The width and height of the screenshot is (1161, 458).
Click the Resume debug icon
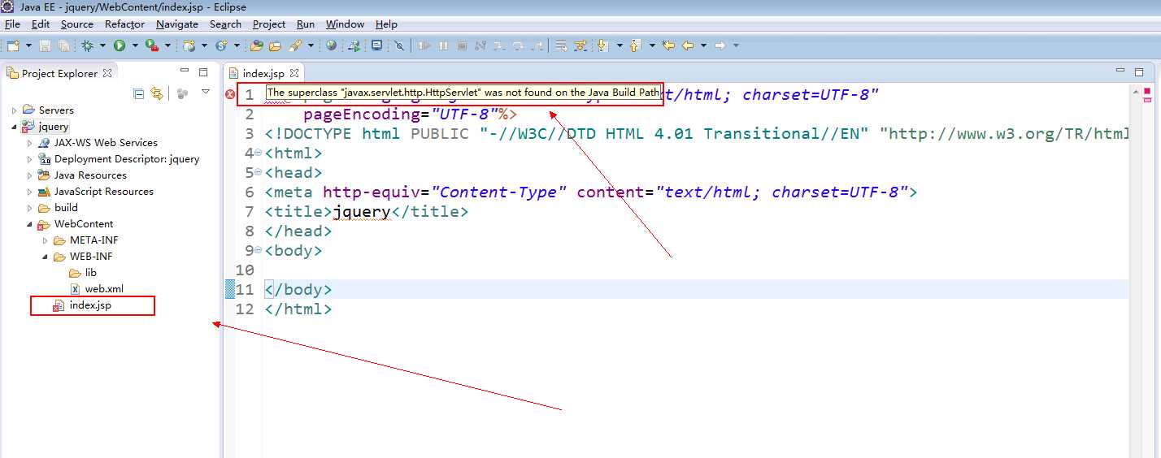[424, 45]
